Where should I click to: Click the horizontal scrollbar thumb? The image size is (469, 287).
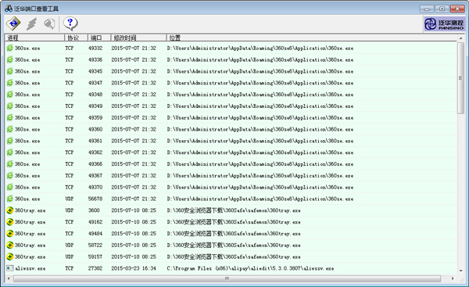point(227,278)
